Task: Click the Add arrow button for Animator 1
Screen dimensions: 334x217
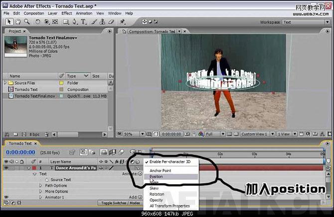Action: pos(140,197)
